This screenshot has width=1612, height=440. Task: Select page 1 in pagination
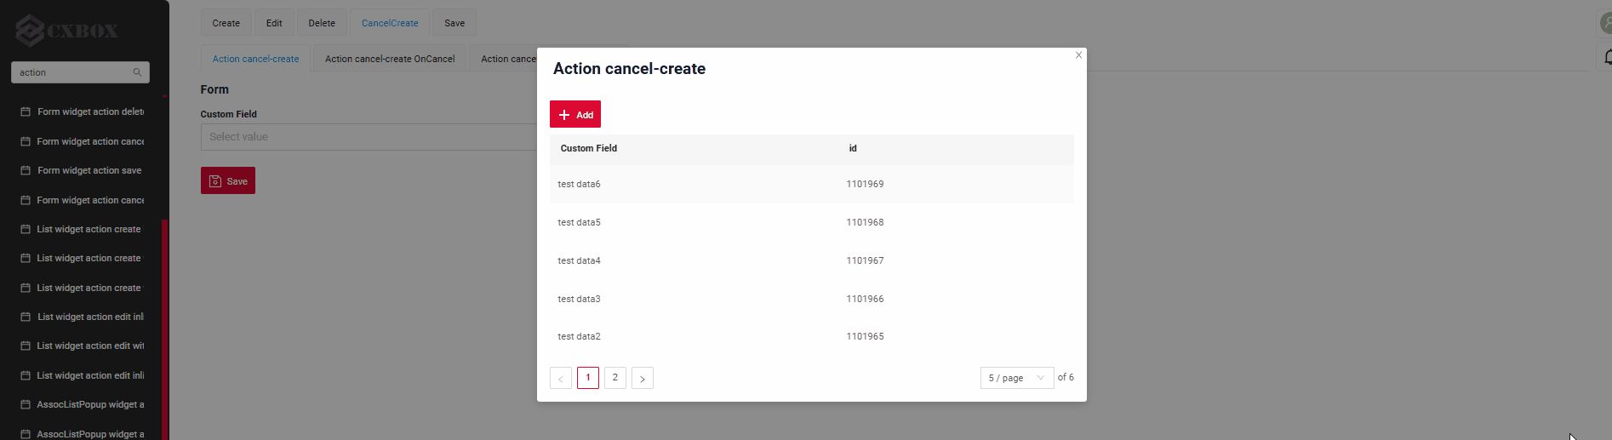click(588, 378)
